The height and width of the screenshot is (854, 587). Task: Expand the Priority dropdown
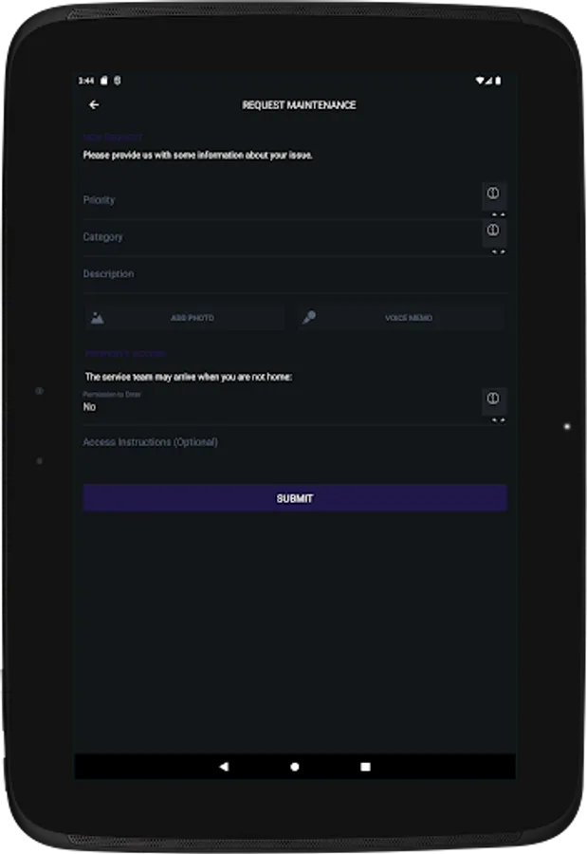tap(295, 200)
